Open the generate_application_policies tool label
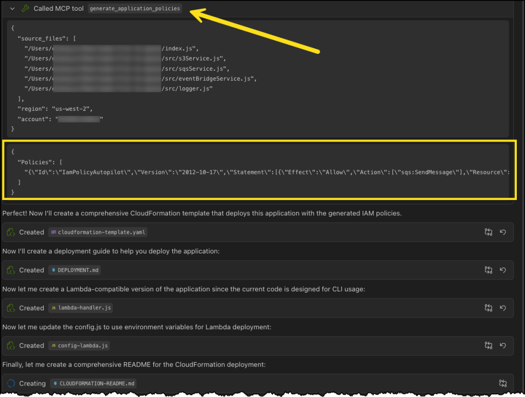525x397 pixels. tap(135, 8)
